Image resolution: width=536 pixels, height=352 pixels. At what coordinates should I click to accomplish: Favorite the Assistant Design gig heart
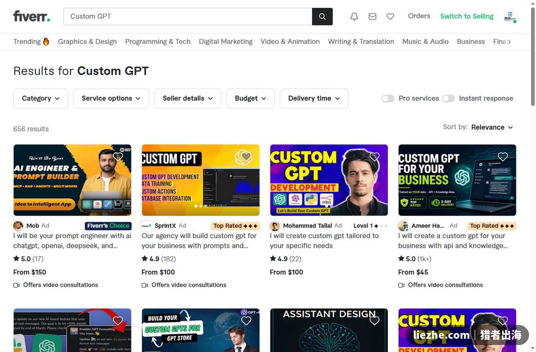(x=374, y=320)
